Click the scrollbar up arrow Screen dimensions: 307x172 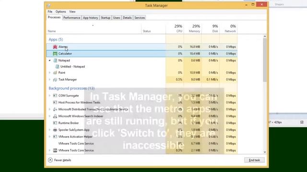click(265, 36)
